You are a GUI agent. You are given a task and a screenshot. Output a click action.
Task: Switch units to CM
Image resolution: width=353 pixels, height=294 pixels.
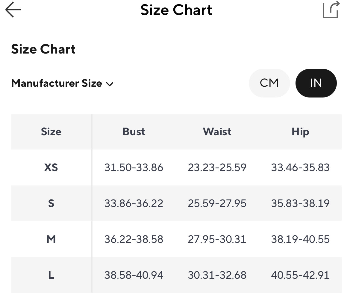click(x=269, y=83)
